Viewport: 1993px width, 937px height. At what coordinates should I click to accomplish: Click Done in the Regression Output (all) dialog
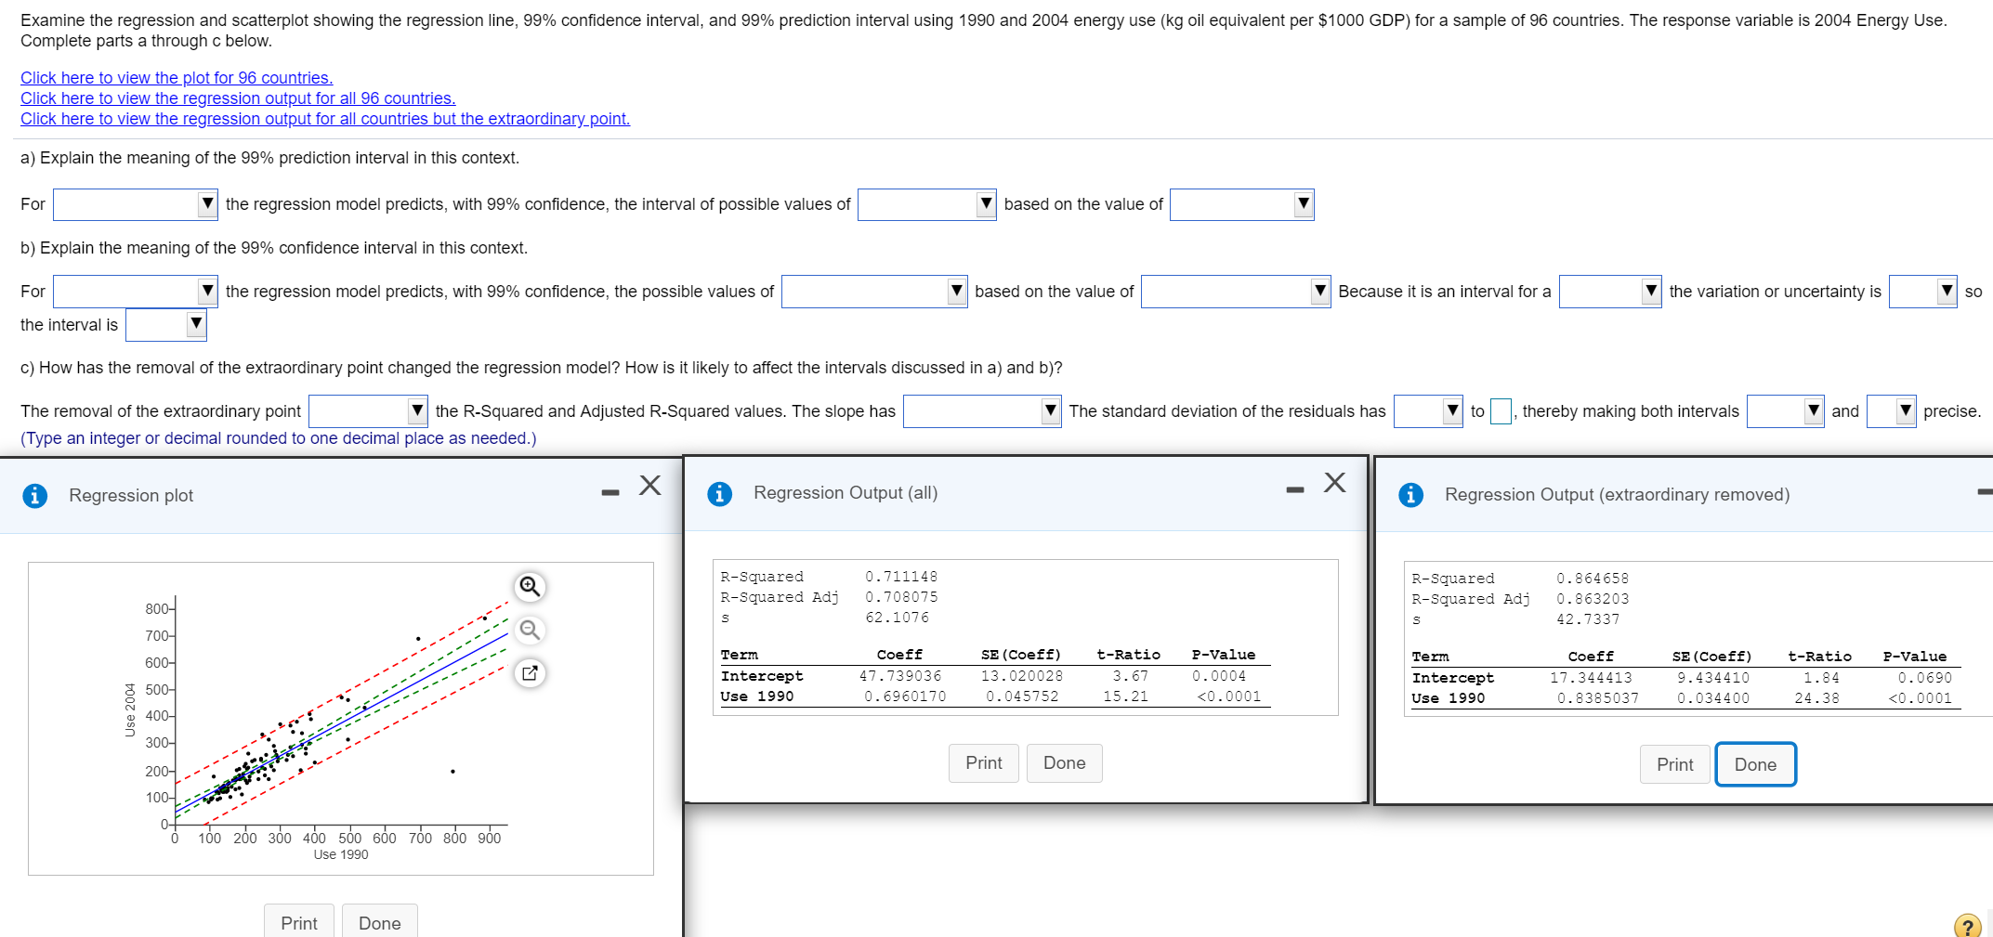tap(1065, 763)
